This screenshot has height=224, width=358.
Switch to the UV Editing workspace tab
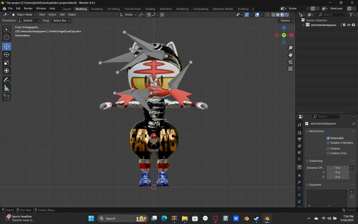point(114,9)
